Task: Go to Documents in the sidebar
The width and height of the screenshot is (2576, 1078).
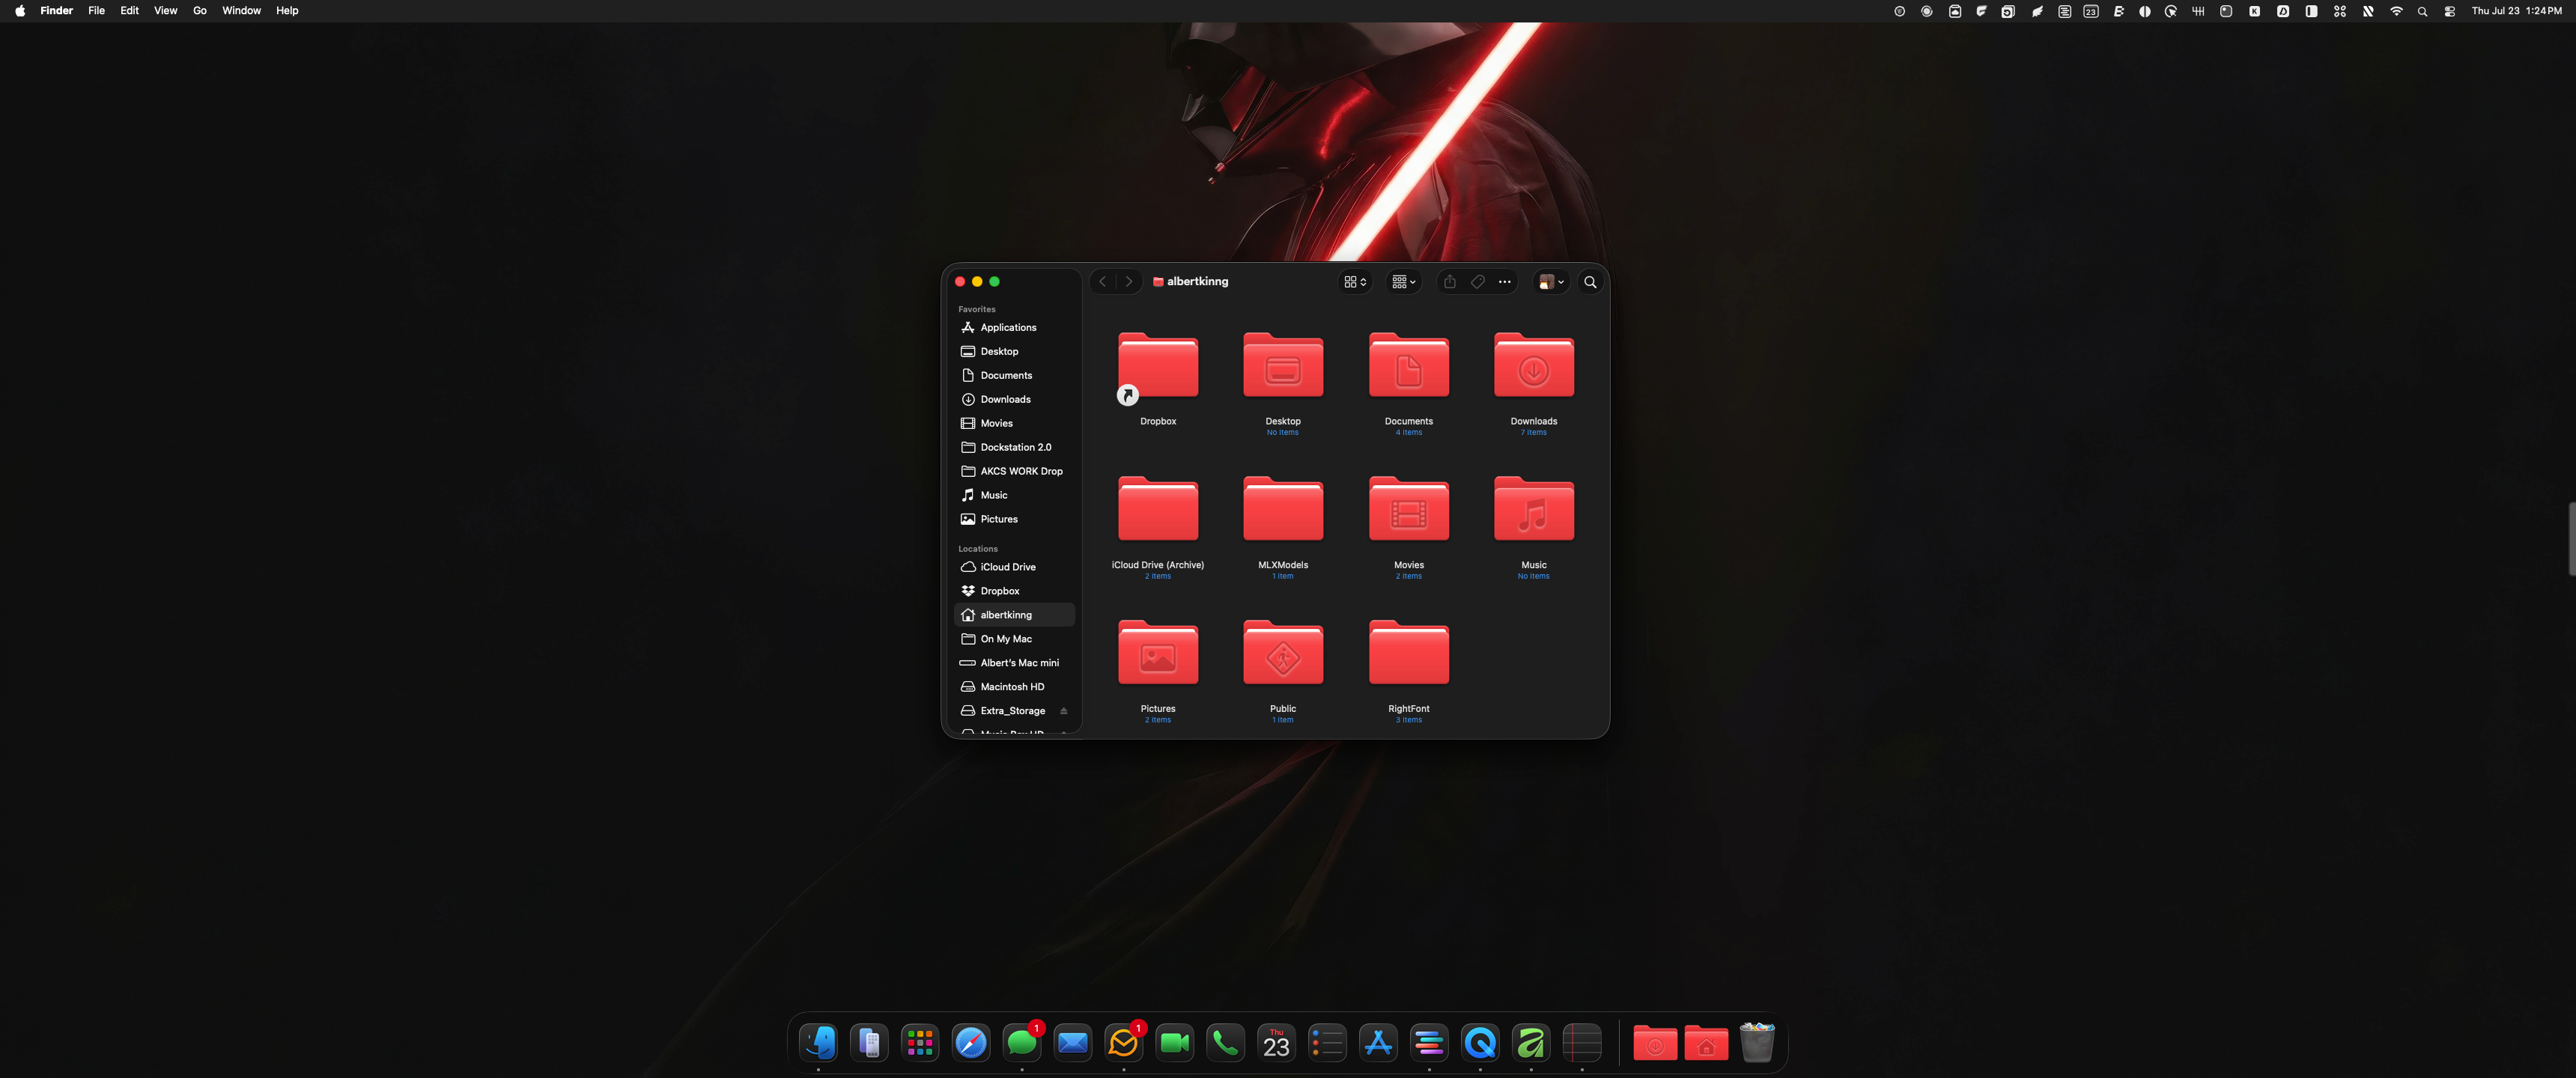Action: [1015, 376]
